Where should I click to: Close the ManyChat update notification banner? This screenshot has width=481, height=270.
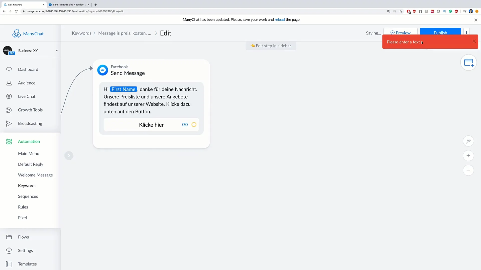pos(476,20)
